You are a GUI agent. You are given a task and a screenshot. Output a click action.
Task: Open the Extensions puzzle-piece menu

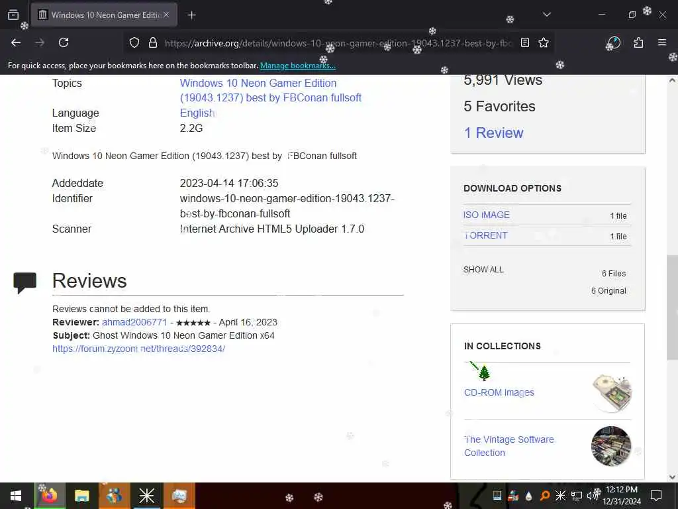[x=638, y=42]
